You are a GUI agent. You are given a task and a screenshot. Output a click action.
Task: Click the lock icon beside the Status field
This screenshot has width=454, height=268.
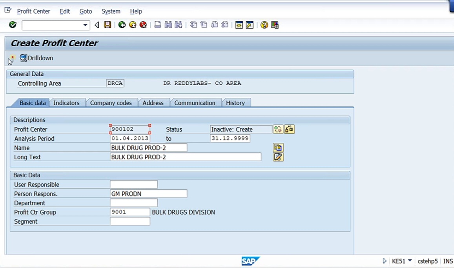click(x=289, y=129)
